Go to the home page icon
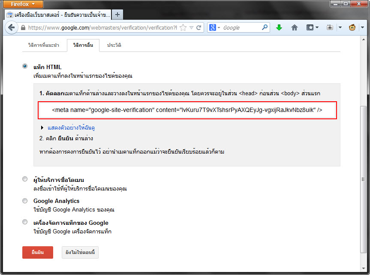Viewport: 370px width, 275px height. (x=294, y=27)
